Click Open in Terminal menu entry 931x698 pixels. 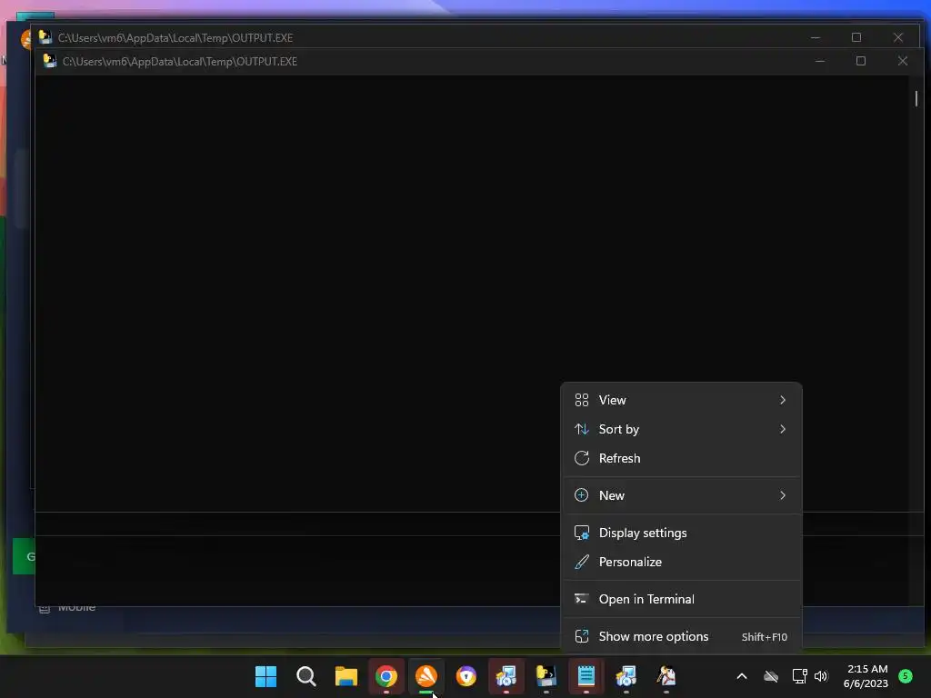pos(681,600)
